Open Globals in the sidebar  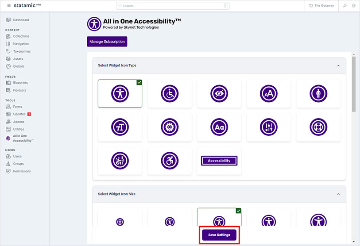[x=15, y=66]
